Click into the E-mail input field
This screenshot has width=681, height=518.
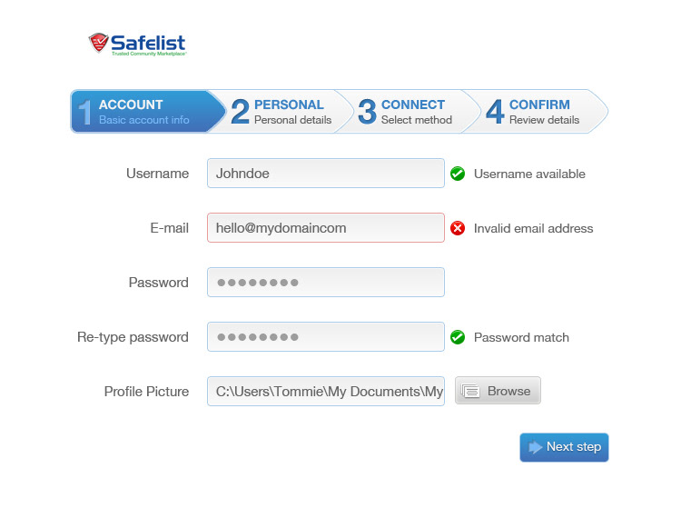[326, 228]
